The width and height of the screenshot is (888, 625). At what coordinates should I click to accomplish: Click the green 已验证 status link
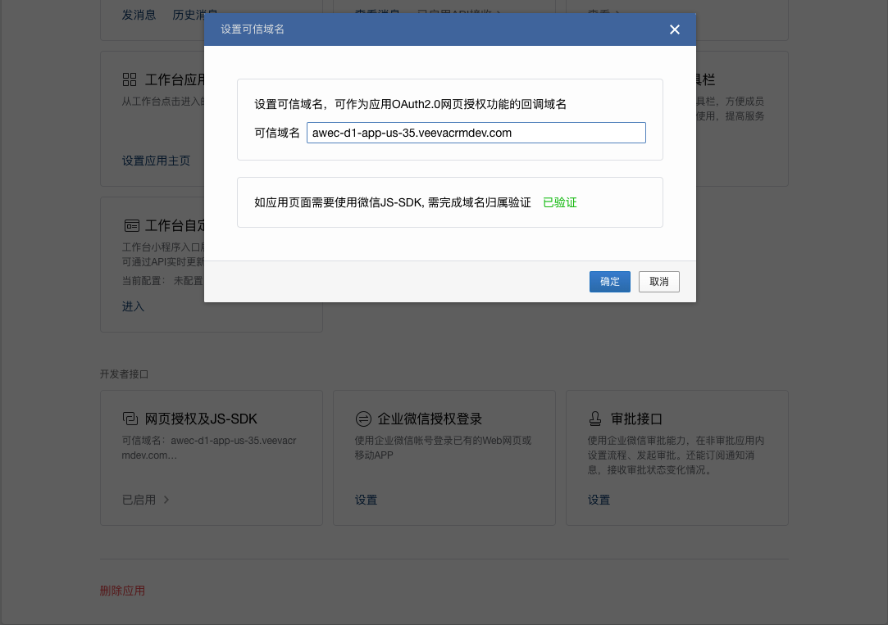pyautogui.click(x=560, y=202)
